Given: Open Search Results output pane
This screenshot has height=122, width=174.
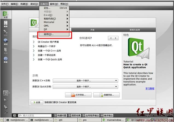Looking at the screenshot, I should 75,115.
